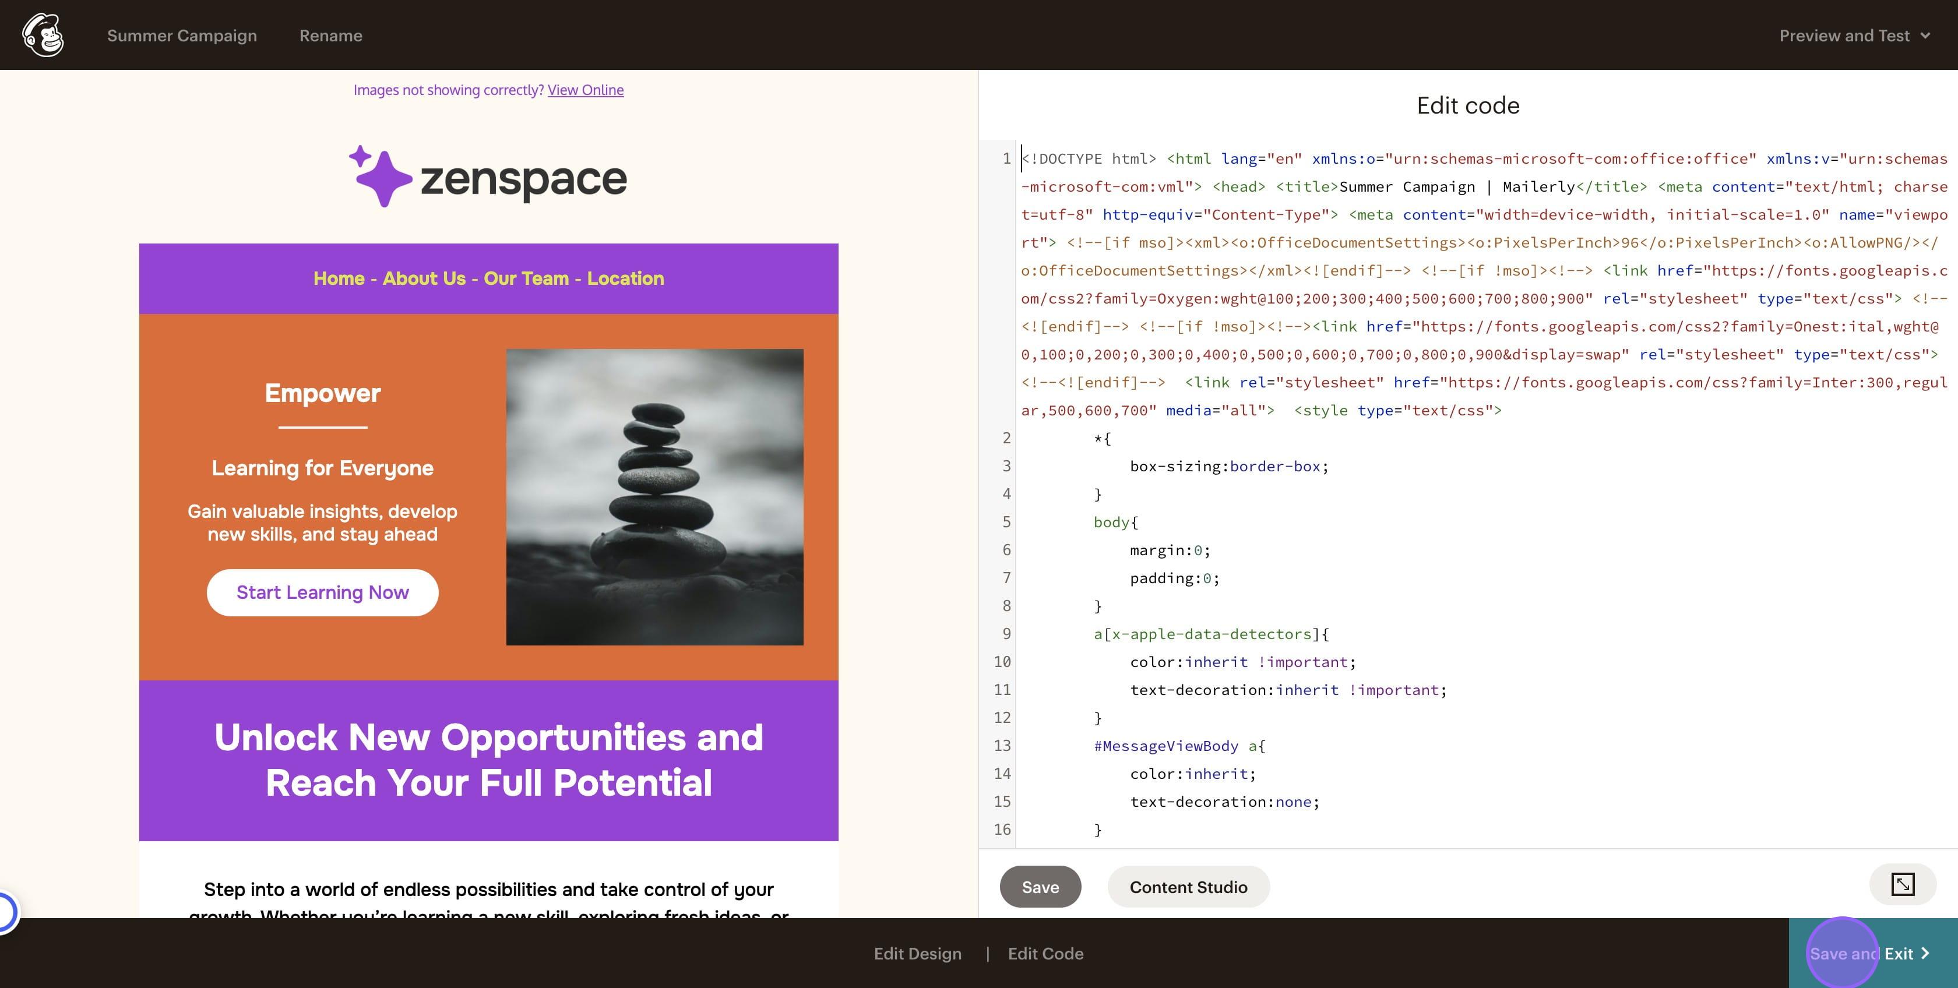Image resolution: width=1958 pixels, height=988 pixels.
Task: Click the Home link in the email nav
Action: pyautogui.click(x=339, y=278)
